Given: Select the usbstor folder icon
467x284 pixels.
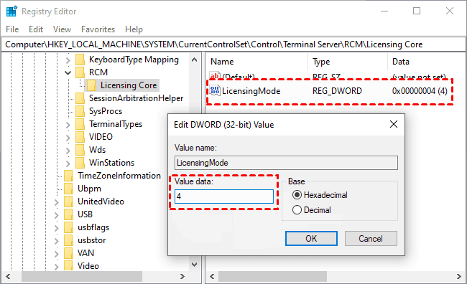Looking at the screenshot, I should click(x=69, y=240).
